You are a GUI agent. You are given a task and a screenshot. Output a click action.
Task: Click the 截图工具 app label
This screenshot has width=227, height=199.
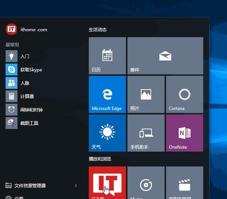pyautogui.click(x=30, y=123)
